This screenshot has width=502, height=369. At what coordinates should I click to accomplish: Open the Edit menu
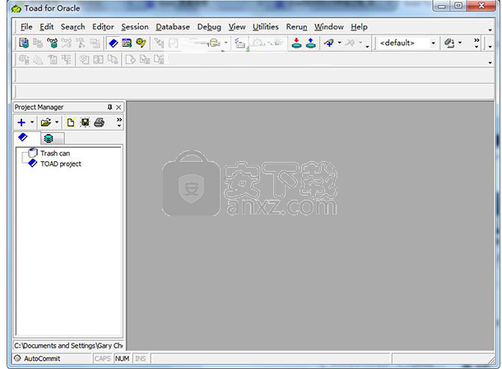[46, 27]
